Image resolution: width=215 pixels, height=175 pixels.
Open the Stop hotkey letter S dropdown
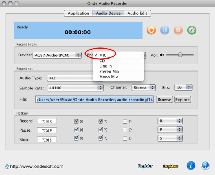170,138
